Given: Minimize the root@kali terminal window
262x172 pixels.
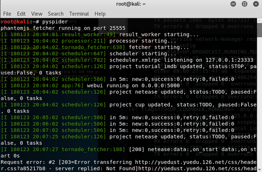Looking at the screenshot, I should click(233, 4).
